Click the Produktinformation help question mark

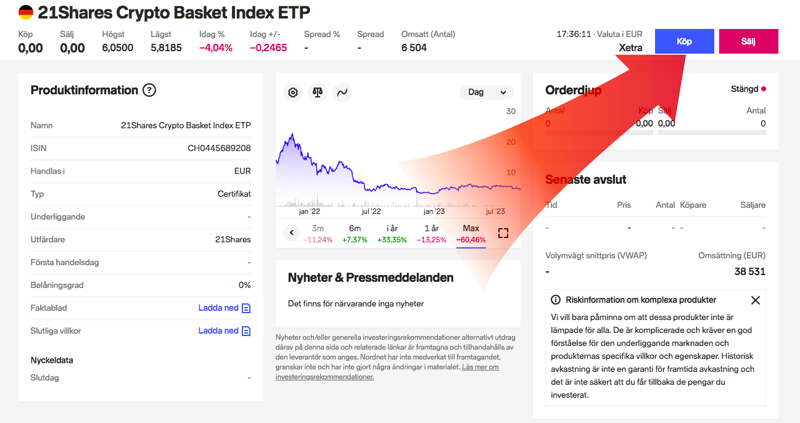click(x=149, y=90)
